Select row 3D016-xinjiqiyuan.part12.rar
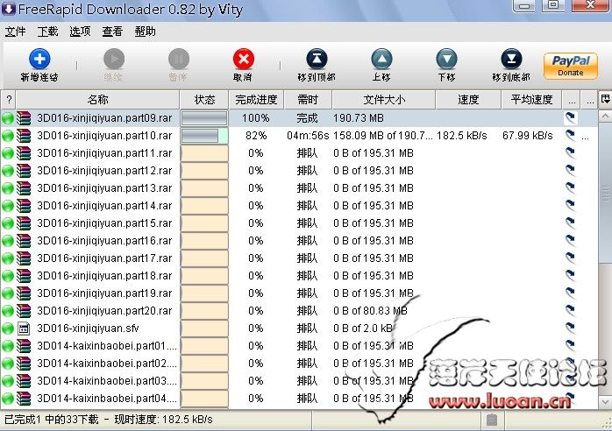Viewport: 612px width, 431px height. tap(299, 171)
